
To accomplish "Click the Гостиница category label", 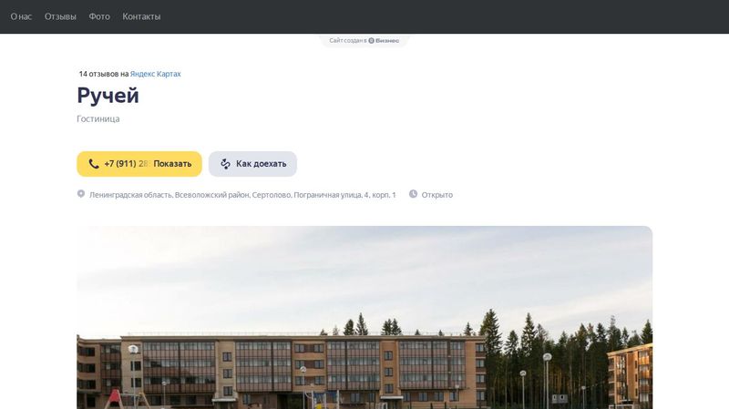I will pyautogui.click(x=98, y=118).
